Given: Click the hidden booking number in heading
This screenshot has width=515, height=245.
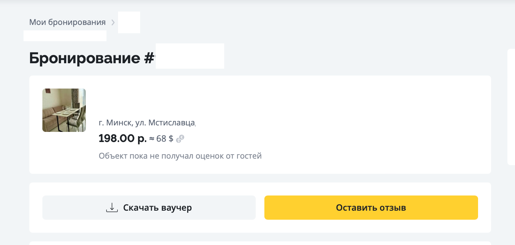Looking at the screenshot, I should point(190,56).
